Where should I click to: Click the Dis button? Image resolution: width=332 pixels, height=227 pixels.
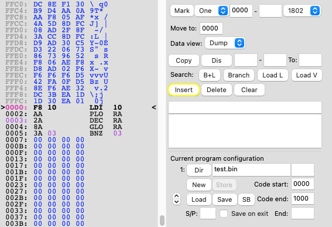217,60
